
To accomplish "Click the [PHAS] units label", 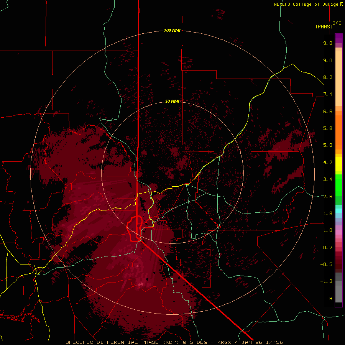I will 324,26.
